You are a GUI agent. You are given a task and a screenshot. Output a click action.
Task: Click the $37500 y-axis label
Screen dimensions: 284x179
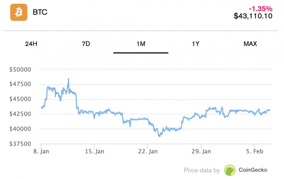coord(20,144)
